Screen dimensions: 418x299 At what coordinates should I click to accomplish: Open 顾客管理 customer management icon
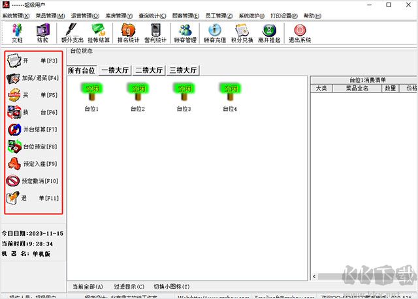[185, 33]
